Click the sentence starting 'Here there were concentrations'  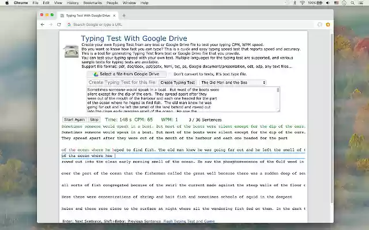point(177,197)
